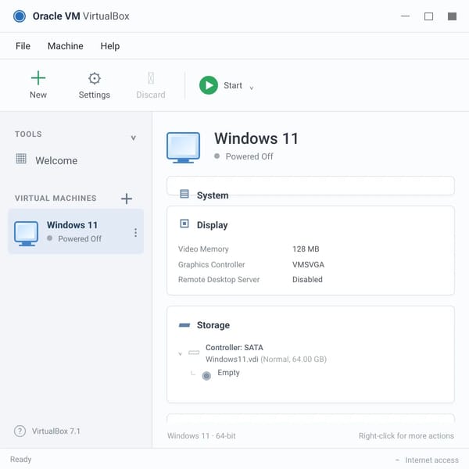Click the Disabled value
Image resolution: width=469 pixels, height=469 pixels.
tap(307, 280)
